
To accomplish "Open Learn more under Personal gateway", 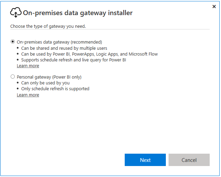I will [x=28, y=95].
